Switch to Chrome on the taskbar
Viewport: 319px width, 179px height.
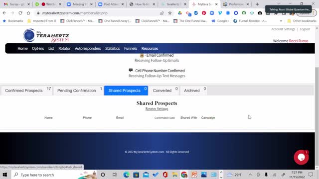184,175
